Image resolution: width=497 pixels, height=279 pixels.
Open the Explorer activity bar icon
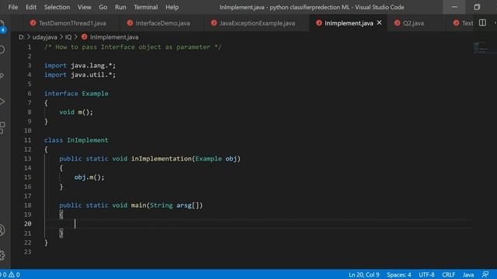pos(2,26)
